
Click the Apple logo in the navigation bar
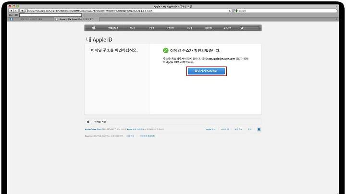click(94, 28)
